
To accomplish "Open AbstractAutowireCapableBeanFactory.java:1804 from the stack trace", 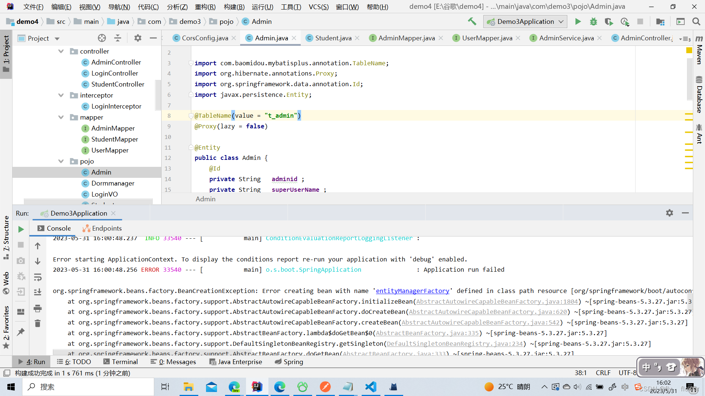I will [497, 301].
